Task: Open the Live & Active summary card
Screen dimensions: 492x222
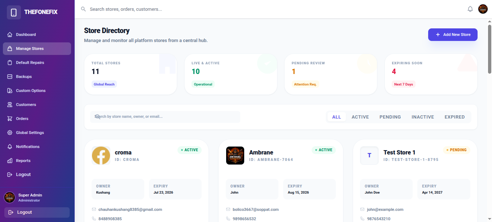Action: point(231,74)
